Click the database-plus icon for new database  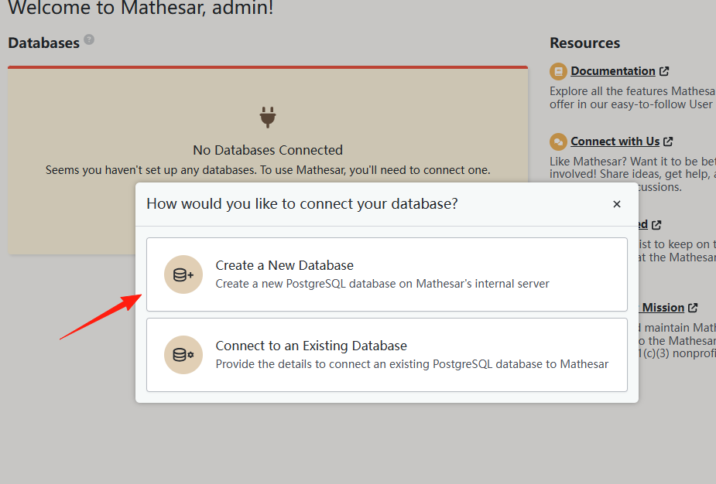point(183,274)
